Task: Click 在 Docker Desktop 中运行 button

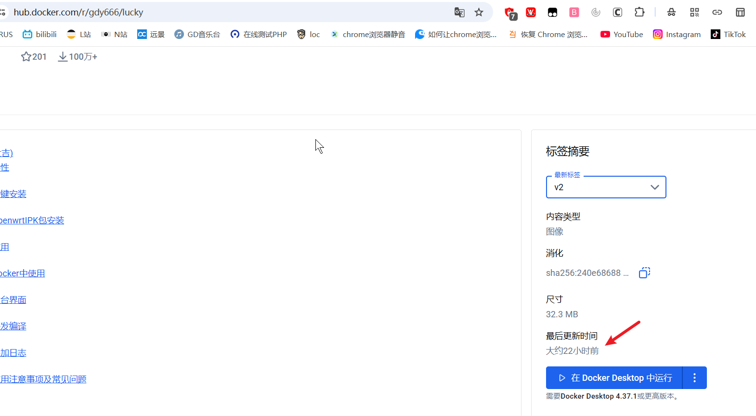Action: (614, 378)
